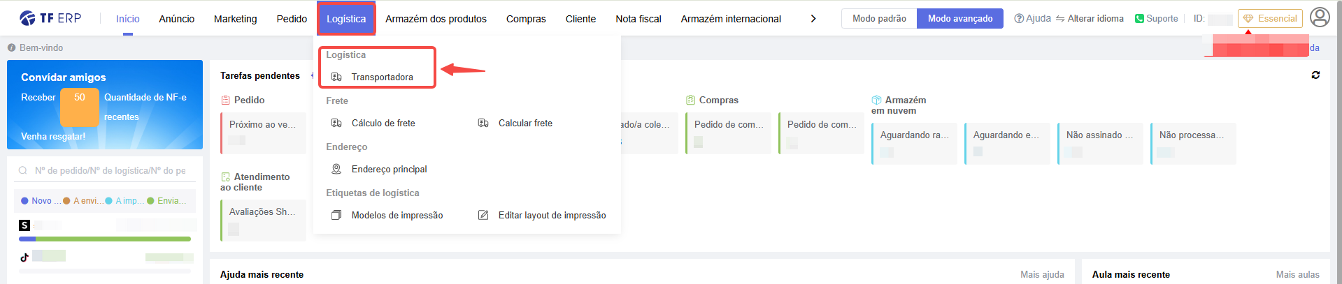Screen dimensions: 1342x284
Task: Switch to Modo avançado
Action: 960,19
